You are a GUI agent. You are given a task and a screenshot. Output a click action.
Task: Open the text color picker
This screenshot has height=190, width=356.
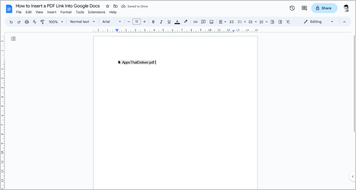177,22
